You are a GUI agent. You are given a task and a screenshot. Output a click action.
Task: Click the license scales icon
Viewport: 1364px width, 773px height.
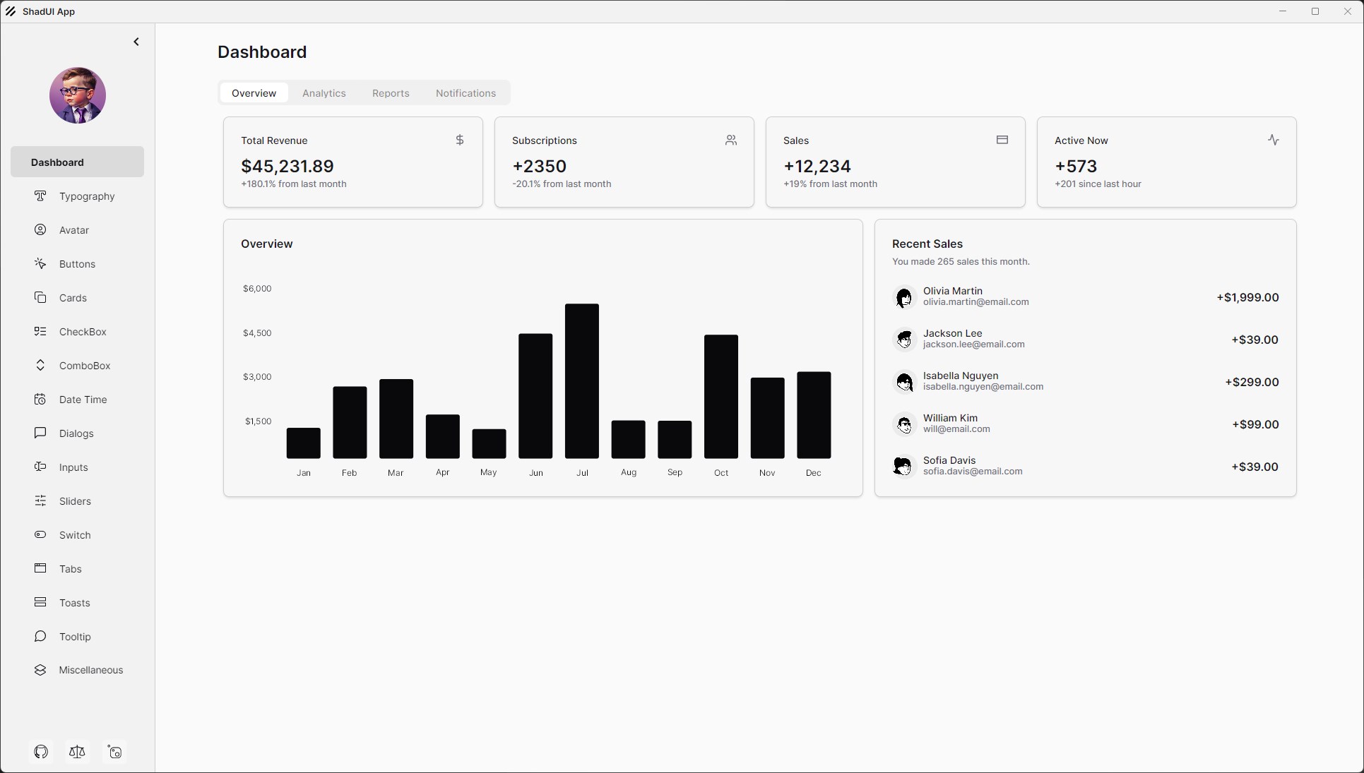tap(78, 752)
